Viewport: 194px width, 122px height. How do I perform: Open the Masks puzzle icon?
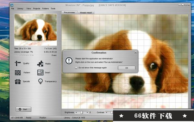click(40, 64)
